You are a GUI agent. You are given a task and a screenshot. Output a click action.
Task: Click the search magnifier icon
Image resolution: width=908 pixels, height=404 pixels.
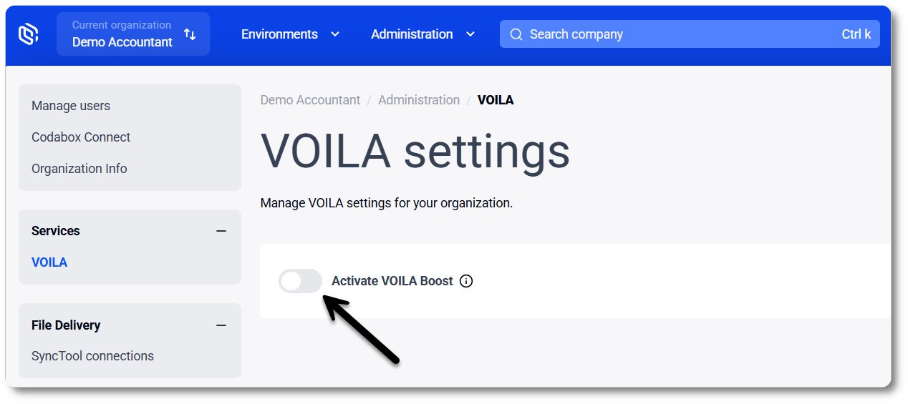pyautogui.click(x=516, y=34)
